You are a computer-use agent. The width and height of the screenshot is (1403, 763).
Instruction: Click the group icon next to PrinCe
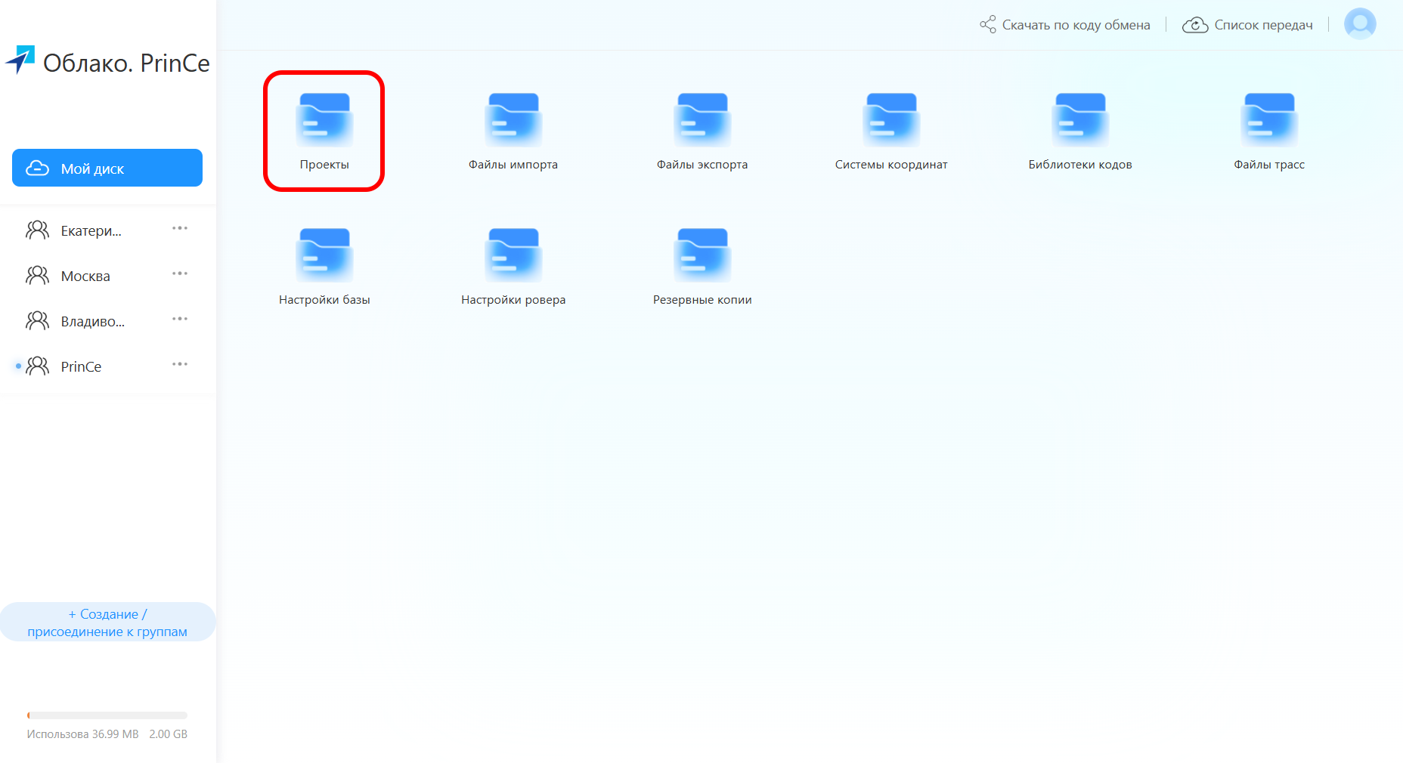point(37,366)
